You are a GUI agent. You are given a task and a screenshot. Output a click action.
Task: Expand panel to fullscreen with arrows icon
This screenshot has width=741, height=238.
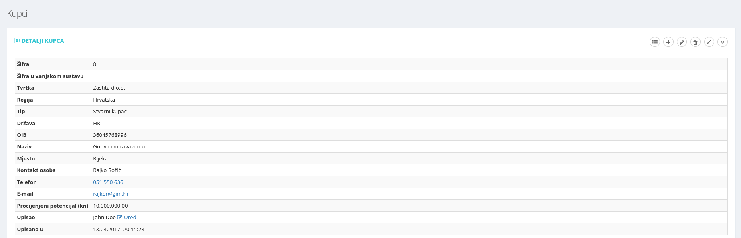point(709,42)
